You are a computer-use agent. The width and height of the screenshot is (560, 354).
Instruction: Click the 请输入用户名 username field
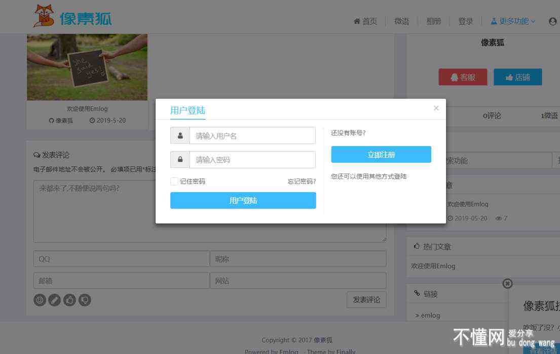(x=252, y=136)
